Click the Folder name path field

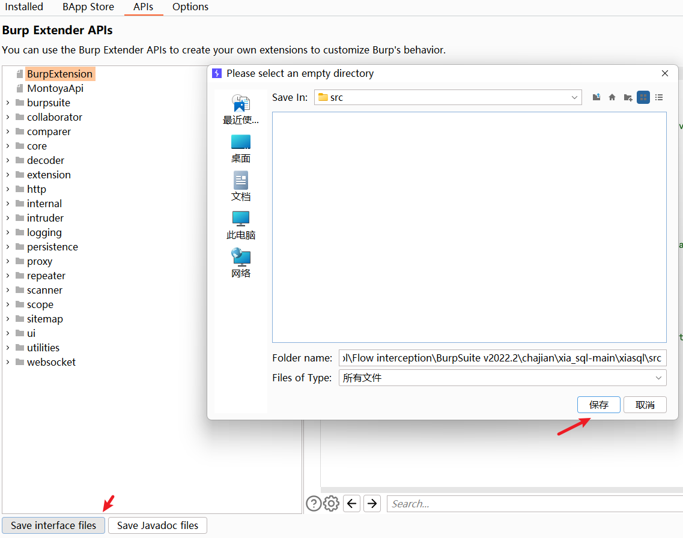[x=502, y=358]
